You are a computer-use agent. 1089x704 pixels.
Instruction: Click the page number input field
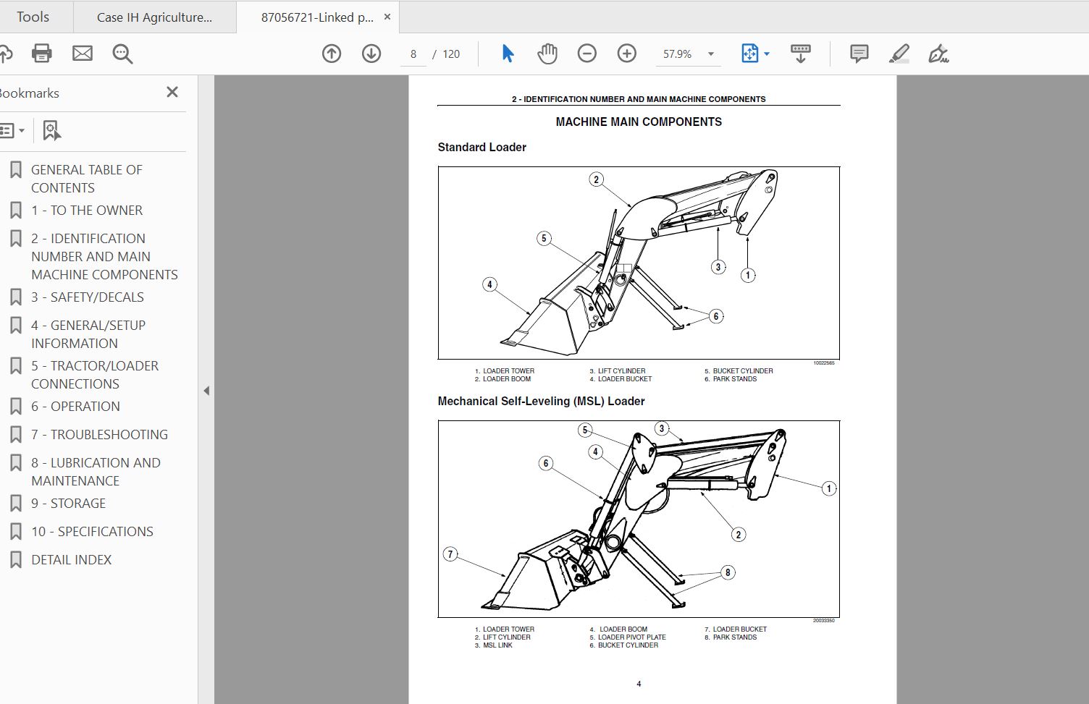(x=413, y=54)
